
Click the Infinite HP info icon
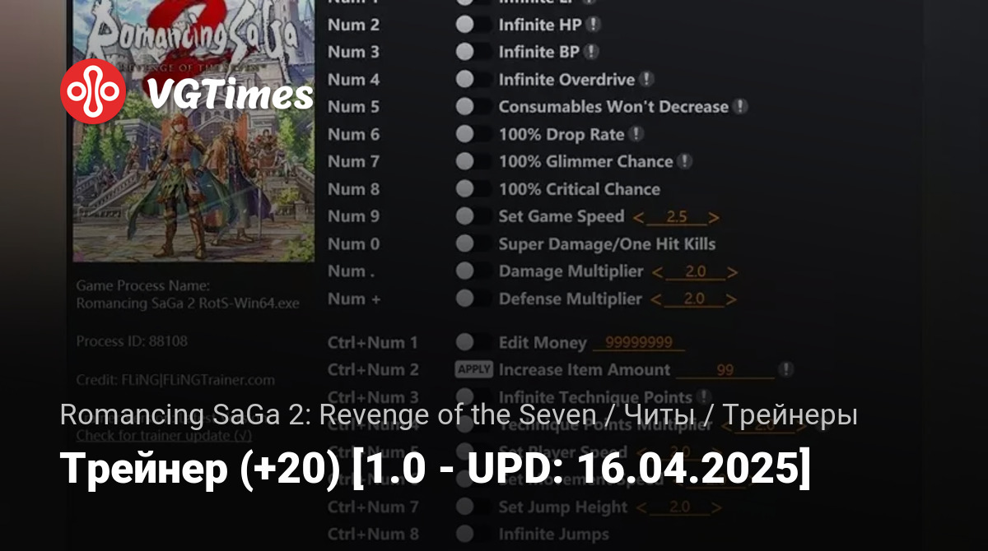coord(593,25)
